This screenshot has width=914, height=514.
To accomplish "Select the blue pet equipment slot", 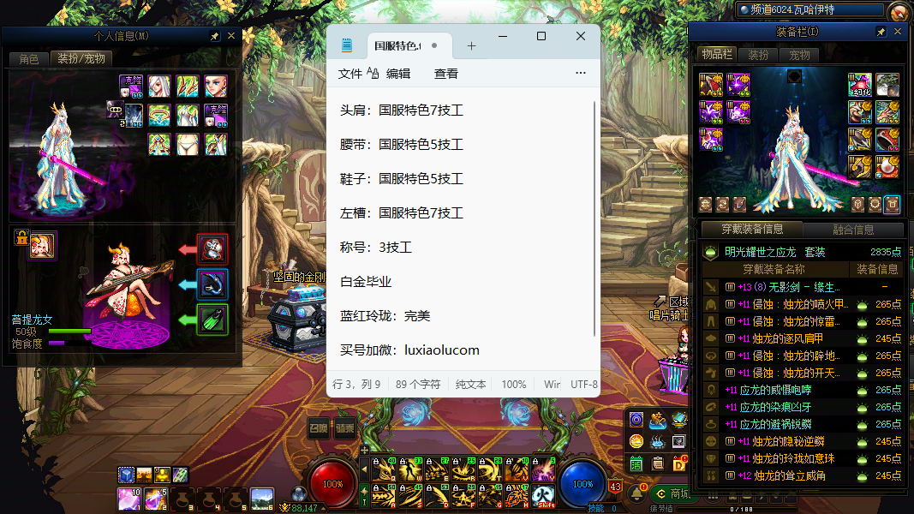I will (212, 284).
